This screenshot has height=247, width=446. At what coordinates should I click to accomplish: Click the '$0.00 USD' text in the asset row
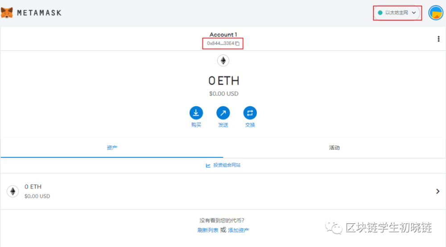pyautogui.click(x=37, y=196)
